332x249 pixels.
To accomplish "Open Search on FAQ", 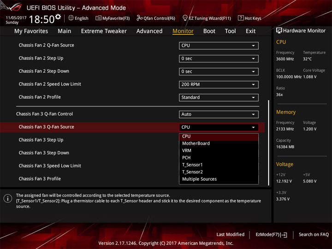I will pos(314,234).
